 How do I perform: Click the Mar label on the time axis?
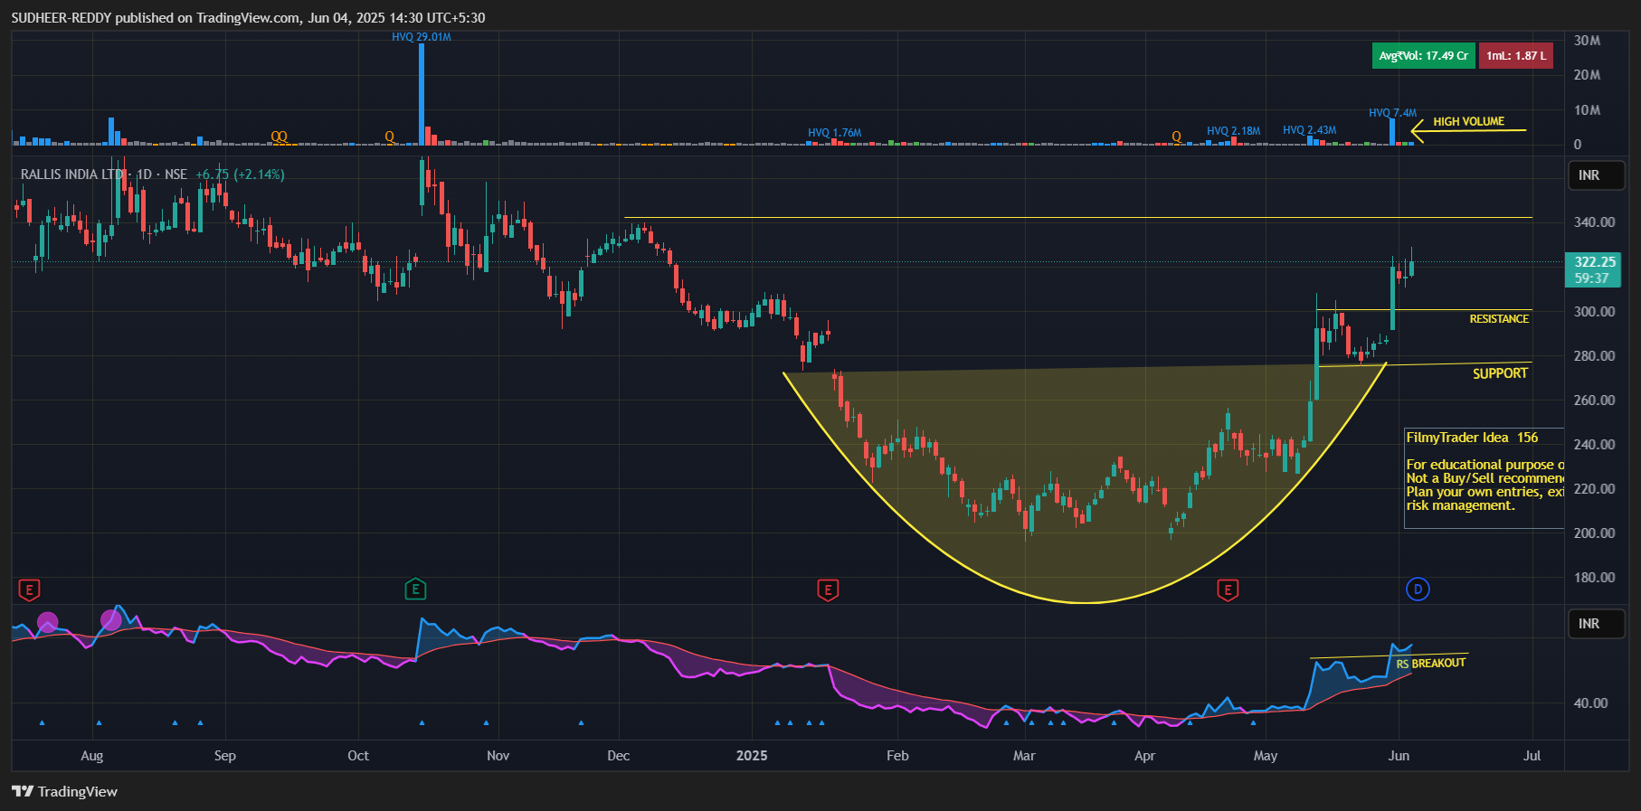1024,756
